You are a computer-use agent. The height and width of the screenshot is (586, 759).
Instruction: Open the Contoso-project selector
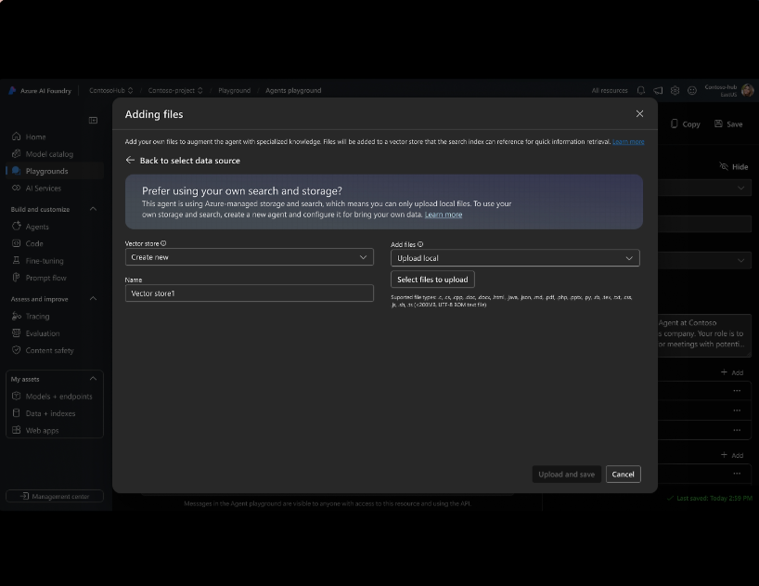coord(175,91)
